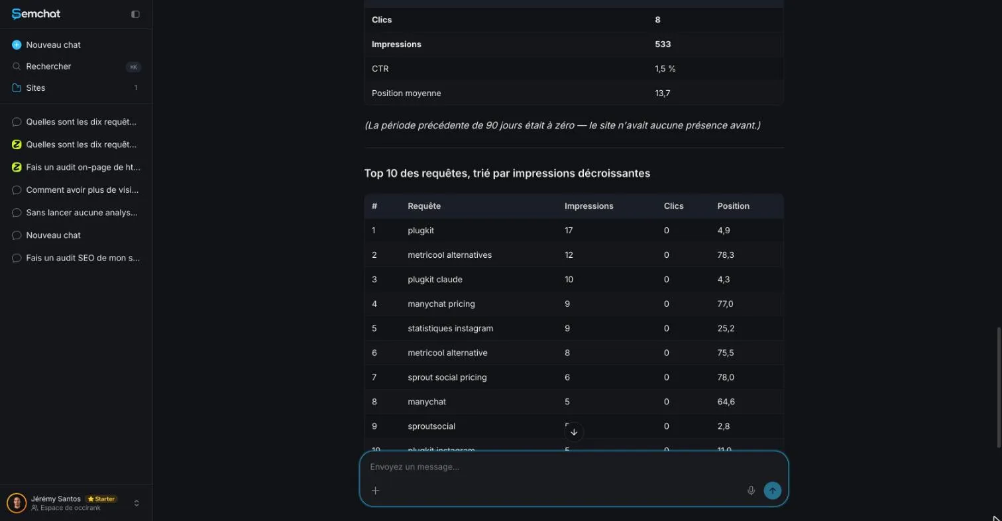Viewport: 1002px width, 521px height.
Task: Click the Impressions value 533
Action: pyautogui.click(x=663, y=44)
